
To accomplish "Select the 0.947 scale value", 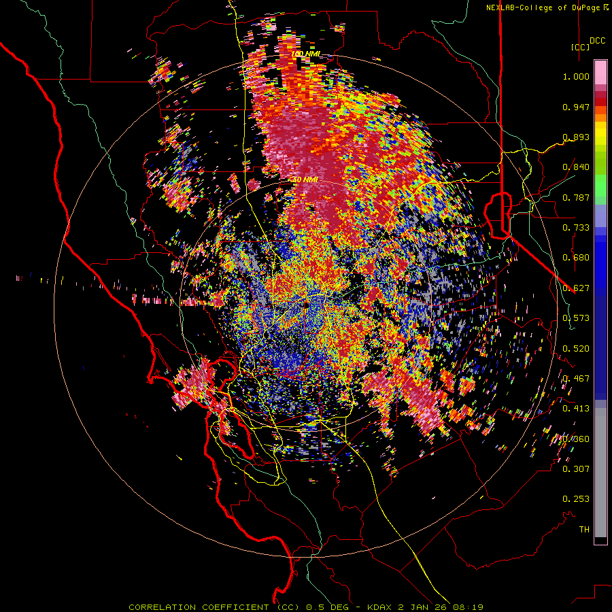I will pyautogui.click(x=576, y=107).
